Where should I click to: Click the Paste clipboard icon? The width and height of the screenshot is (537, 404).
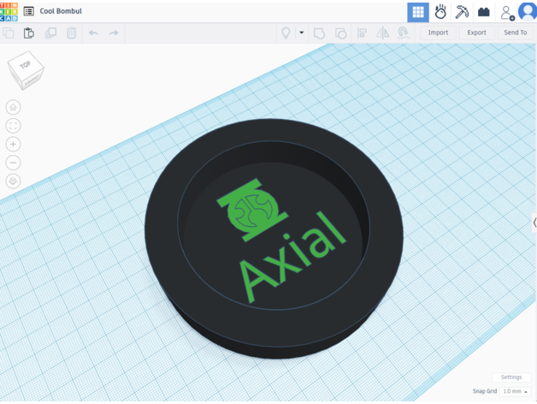point(29,33)
